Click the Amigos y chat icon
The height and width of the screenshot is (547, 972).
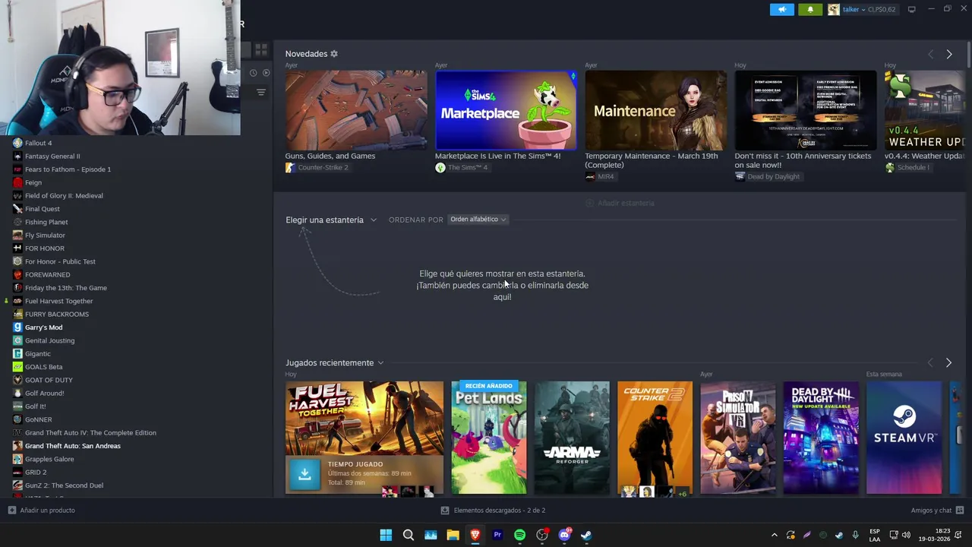pyautogui.click(x=960, y=511)
